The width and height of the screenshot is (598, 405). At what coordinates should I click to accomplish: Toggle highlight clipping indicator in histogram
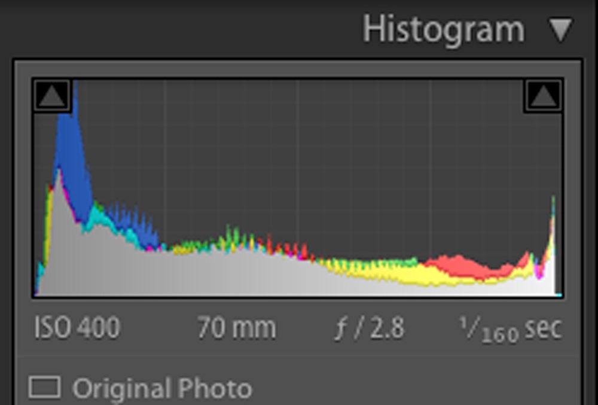[543, 95]
